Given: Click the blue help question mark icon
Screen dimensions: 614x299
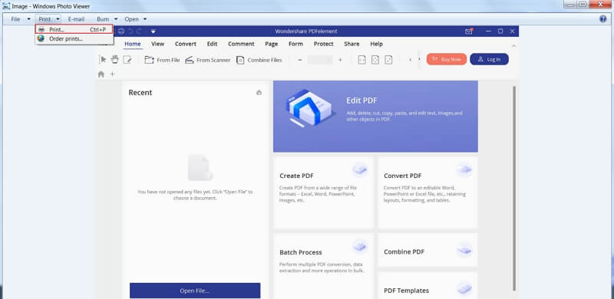Looking at the screenshot, I should coord(603,19).
